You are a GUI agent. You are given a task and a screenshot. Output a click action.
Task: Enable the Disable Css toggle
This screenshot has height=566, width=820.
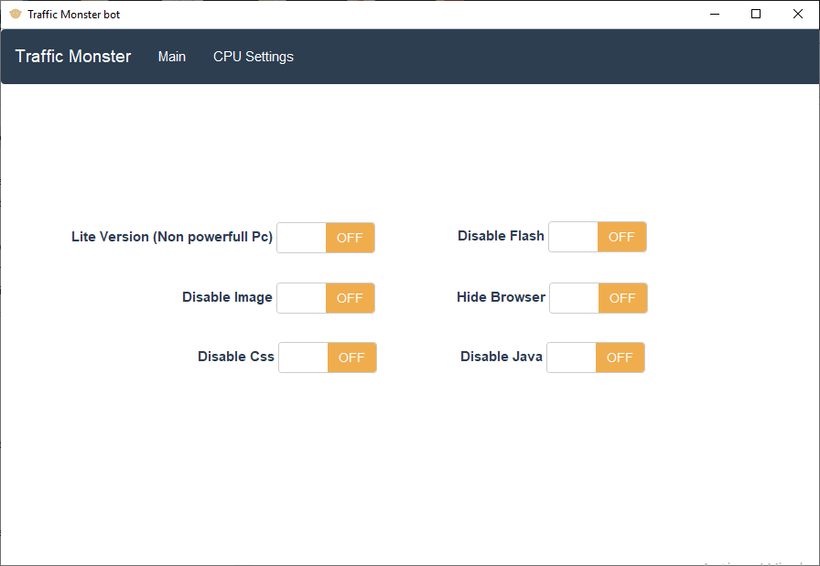328,358
